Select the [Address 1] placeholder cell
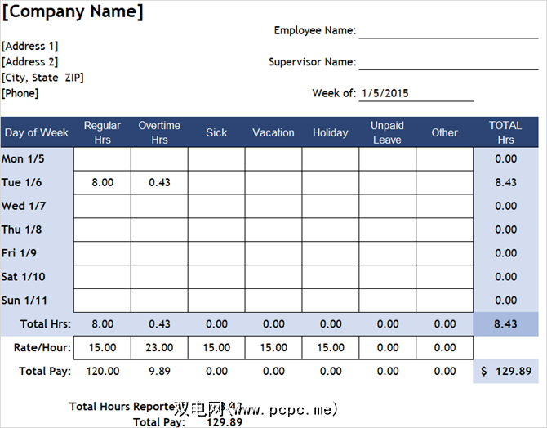Screen dimensions: 547x428 pyautogui.click(x=30, y=46)
